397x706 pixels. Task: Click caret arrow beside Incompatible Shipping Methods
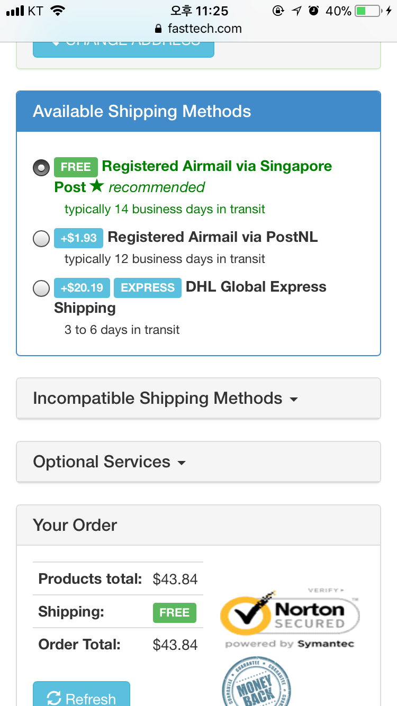294,400
